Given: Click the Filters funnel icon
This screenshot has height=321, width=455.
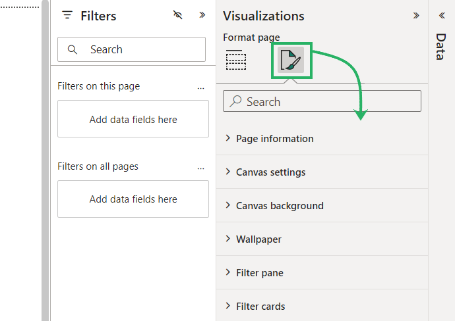Looking at the screenshot, I should pyautogui.click(x=67, y=16).
